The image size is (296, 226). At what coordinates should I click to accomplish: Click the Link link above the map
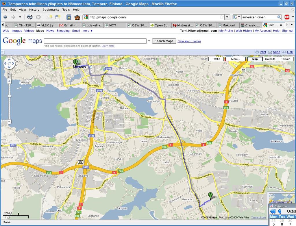click(290, 52)
